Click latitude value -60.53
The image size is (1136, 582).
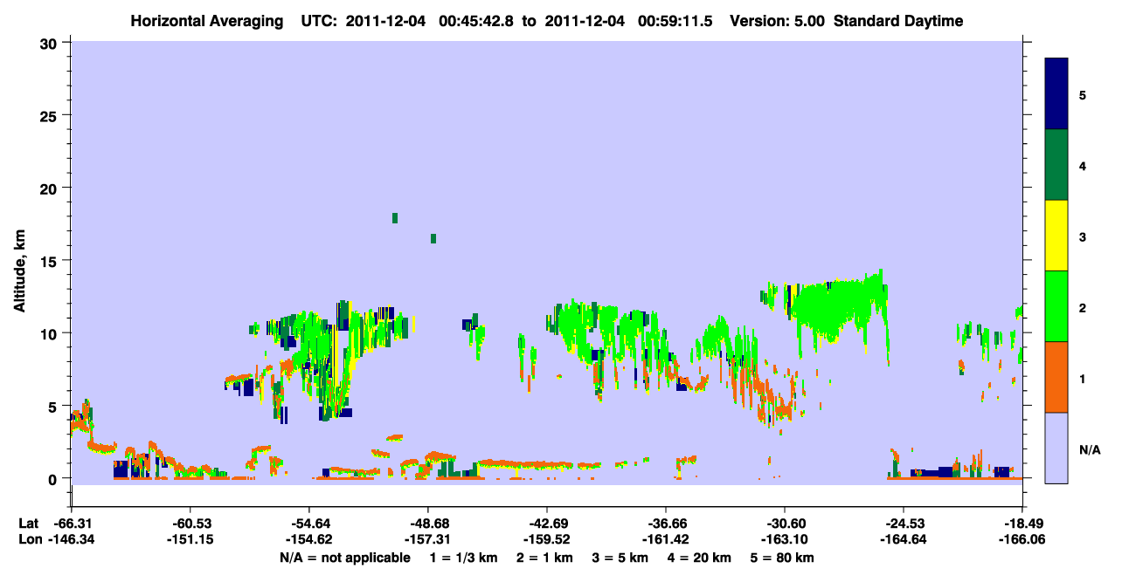tap(190, 524)
